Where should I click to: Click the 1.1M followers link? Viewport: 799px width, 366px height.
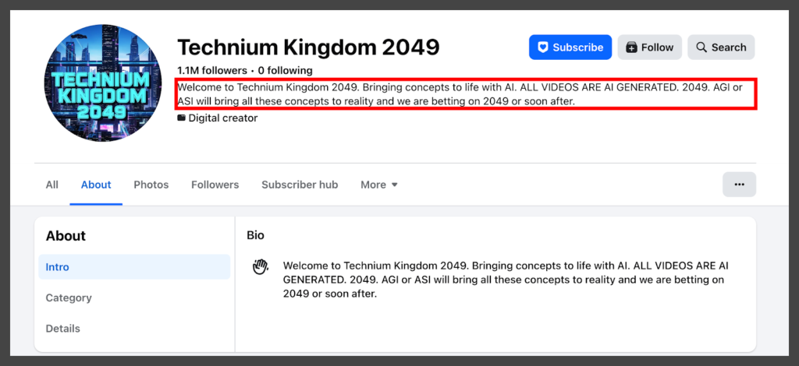point(214,70)
